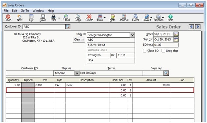The width and height of the screenshot is (207, 123).
Task: Click the ship-to state field KY
Action: [113, 55]
